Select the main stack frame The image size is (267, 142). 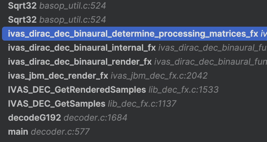pyautogui.click(x=18, y=132)
